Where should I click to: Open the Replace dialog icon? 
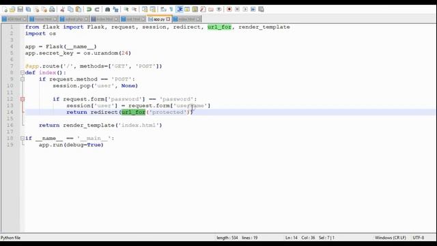click(115, 10)
